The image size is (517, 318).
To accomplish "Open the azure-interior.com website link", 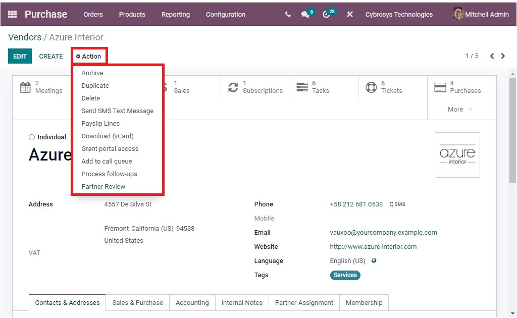I will click(373, 246).
